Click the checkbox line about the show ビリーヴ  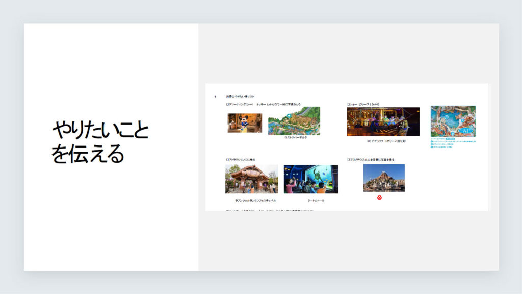pyautogui.click(x=363, y=104)
